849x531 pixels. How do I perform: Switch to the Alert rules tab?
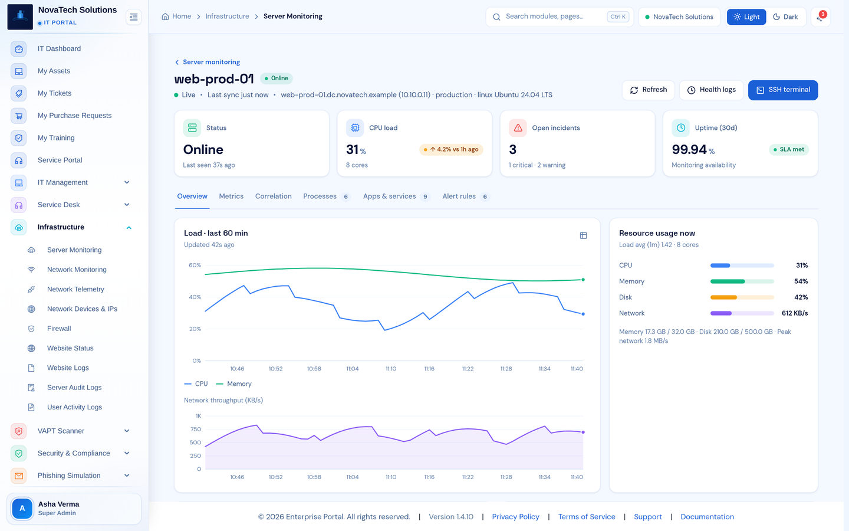coord(466,196)
